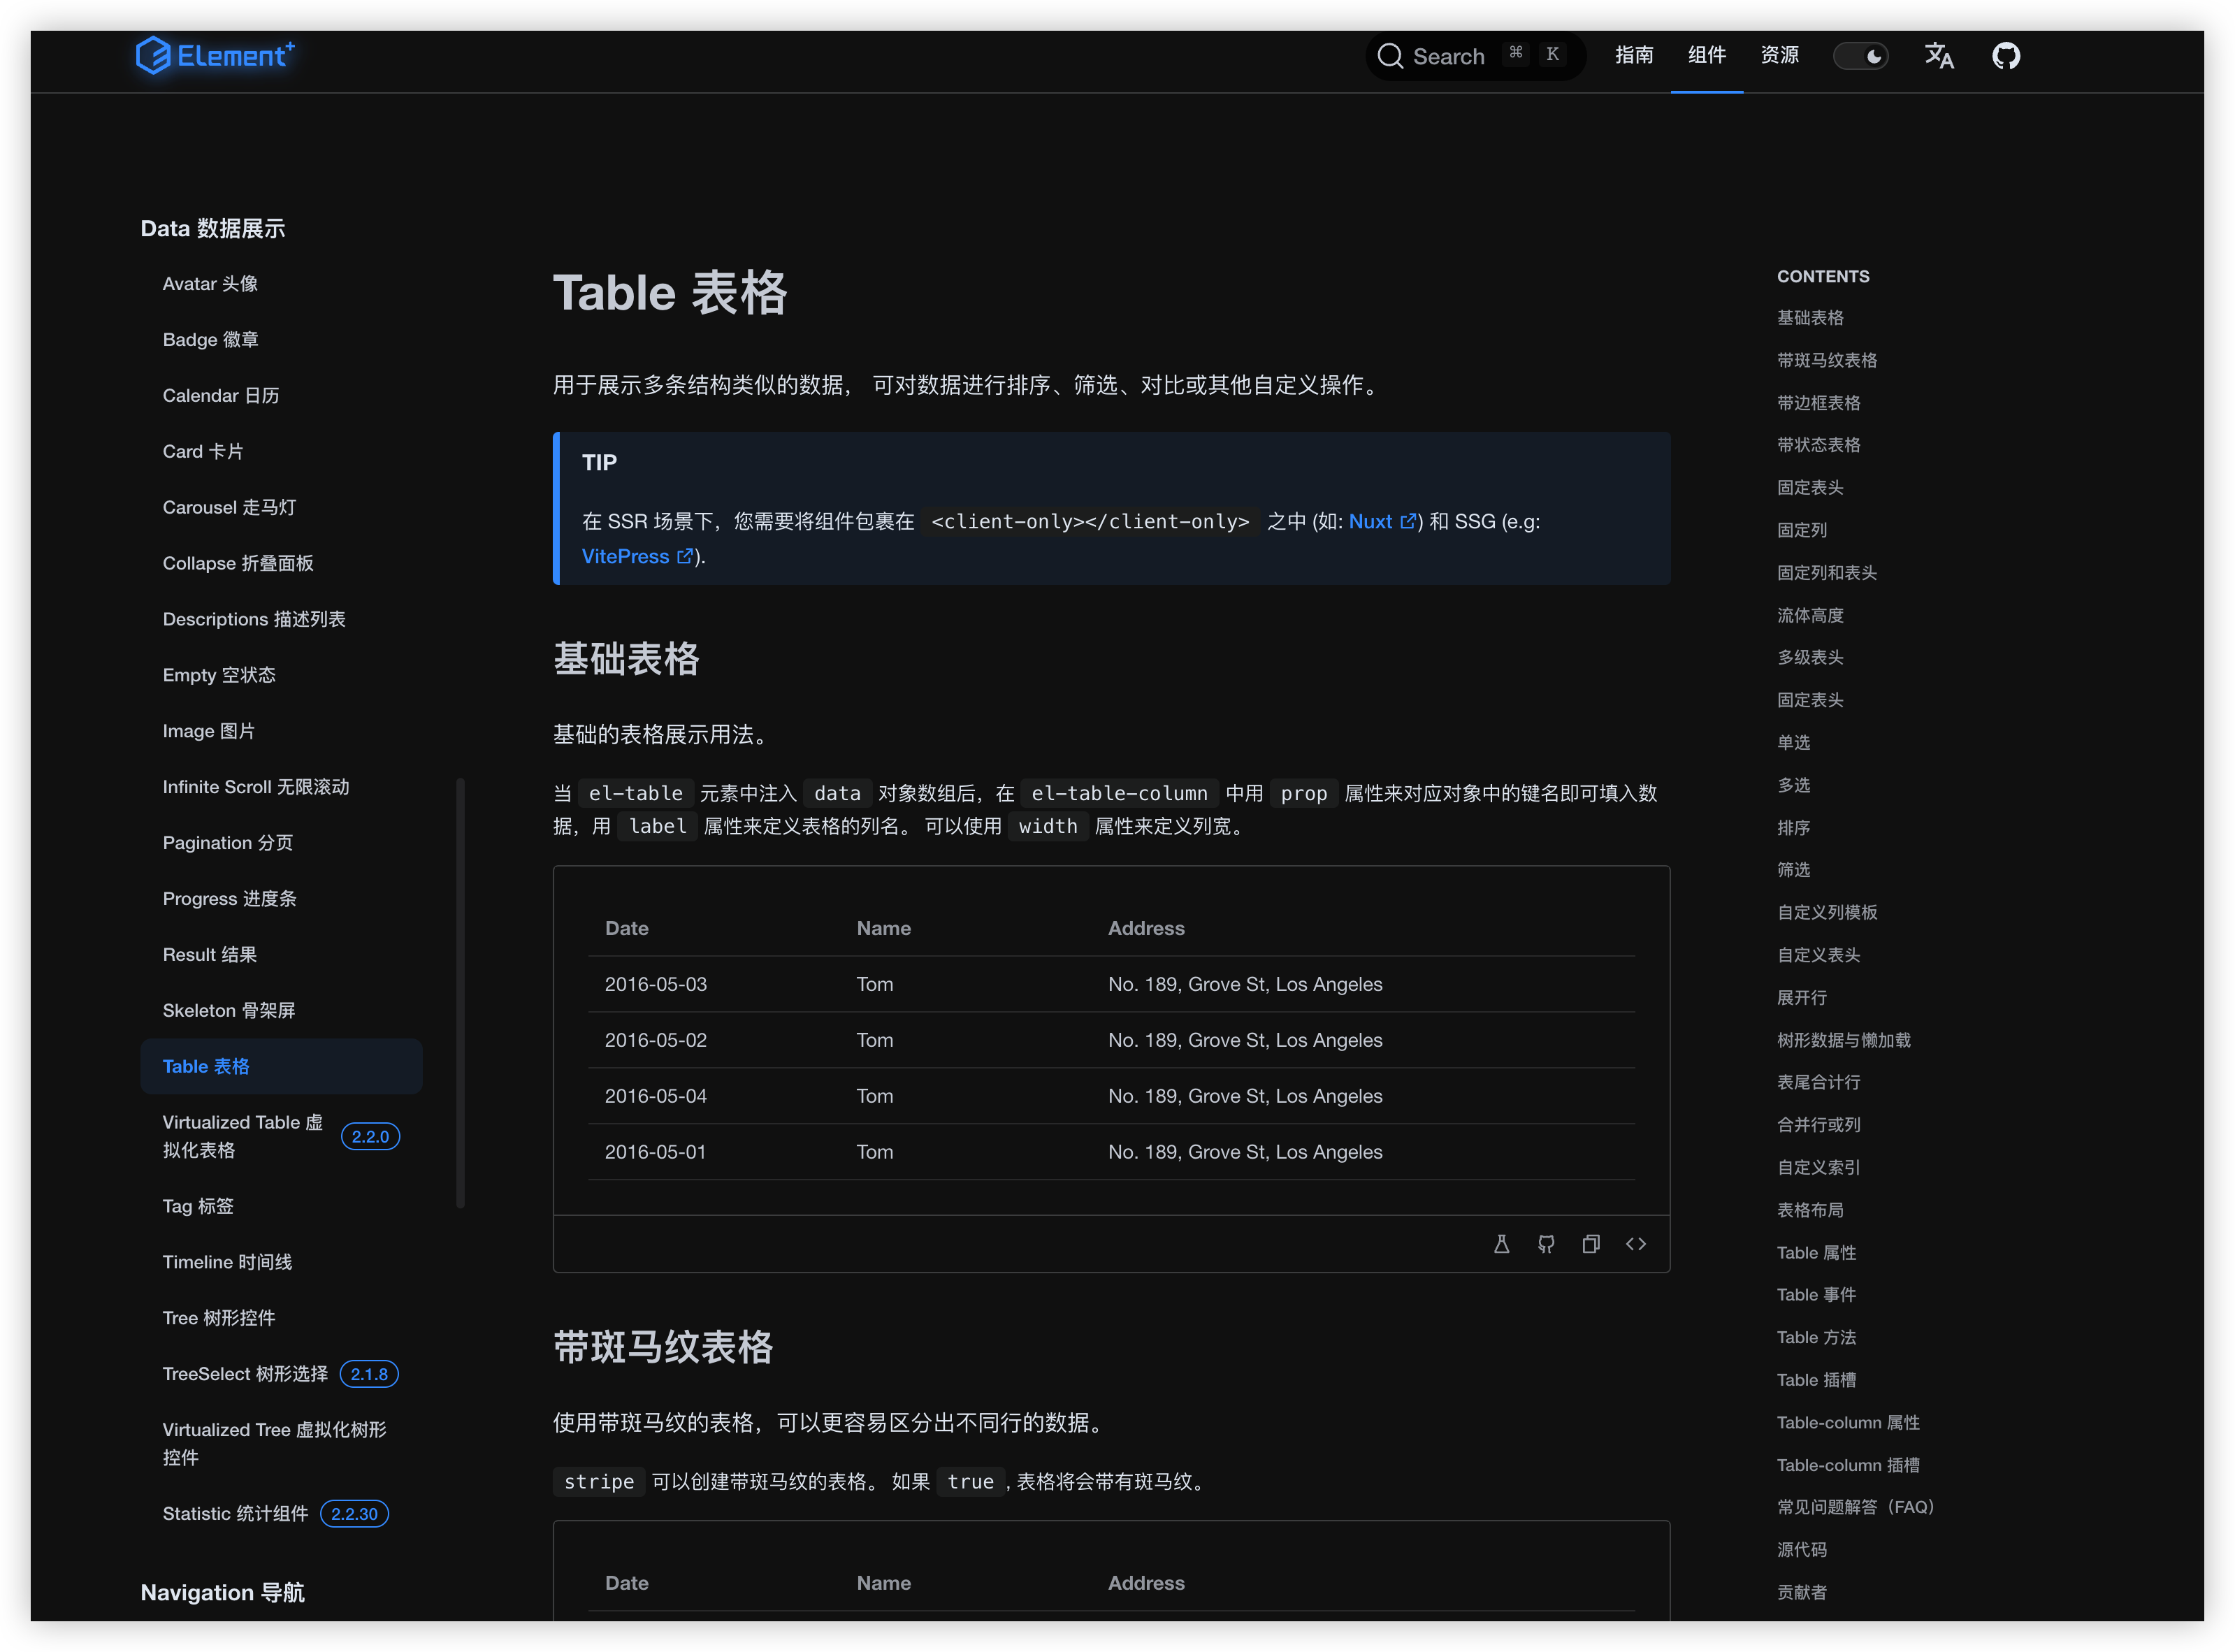This screenshot has width=2235, height=1652.
Task: Follow the VitePress link in the tip
Action: coord(637,557)
